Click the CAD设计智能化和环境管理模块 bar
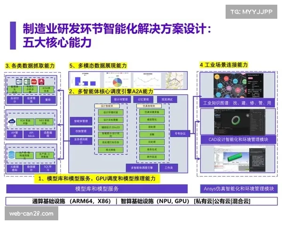 click(x=238, y=139)
